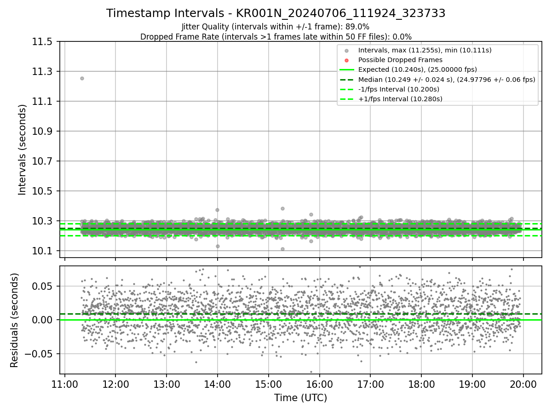Click the 15:00 x-axis tick label
The image size is (552, 414).
[x=268, y=384]
